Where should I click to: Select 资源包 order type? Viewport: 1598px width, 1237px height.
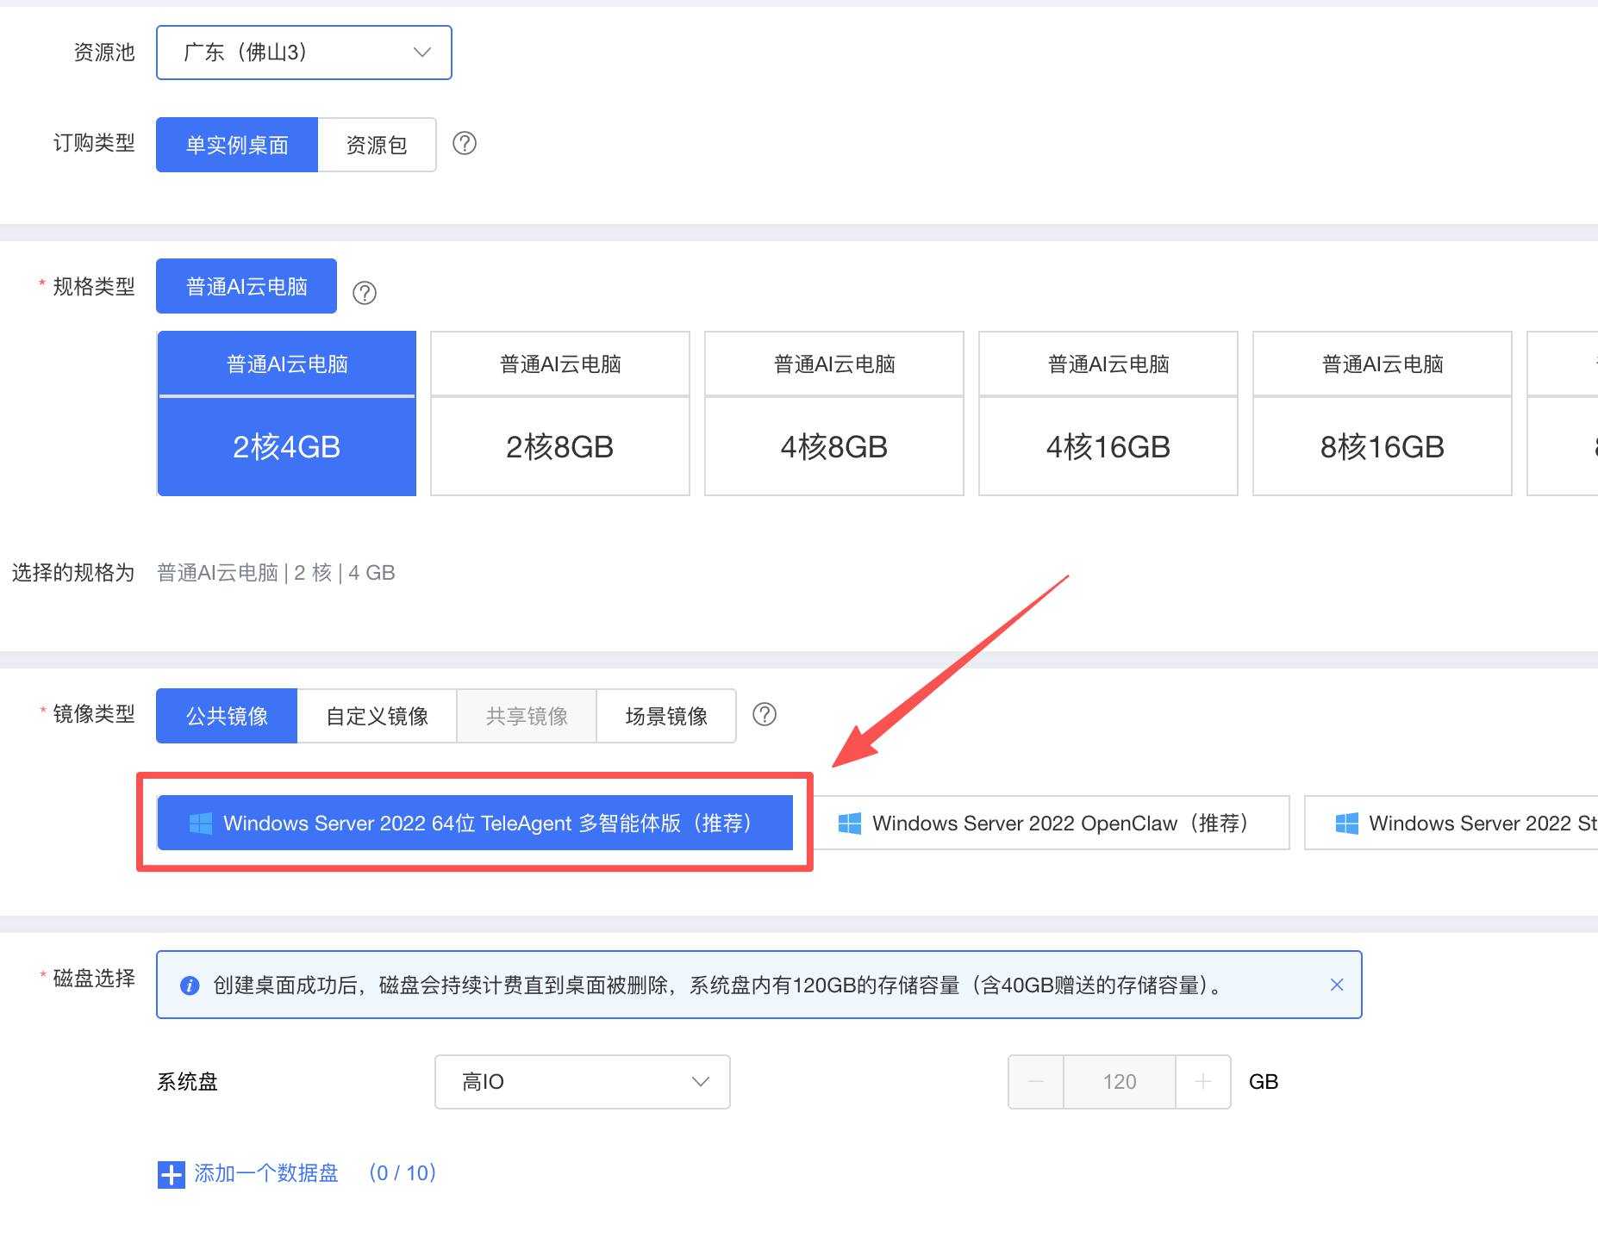377,145
